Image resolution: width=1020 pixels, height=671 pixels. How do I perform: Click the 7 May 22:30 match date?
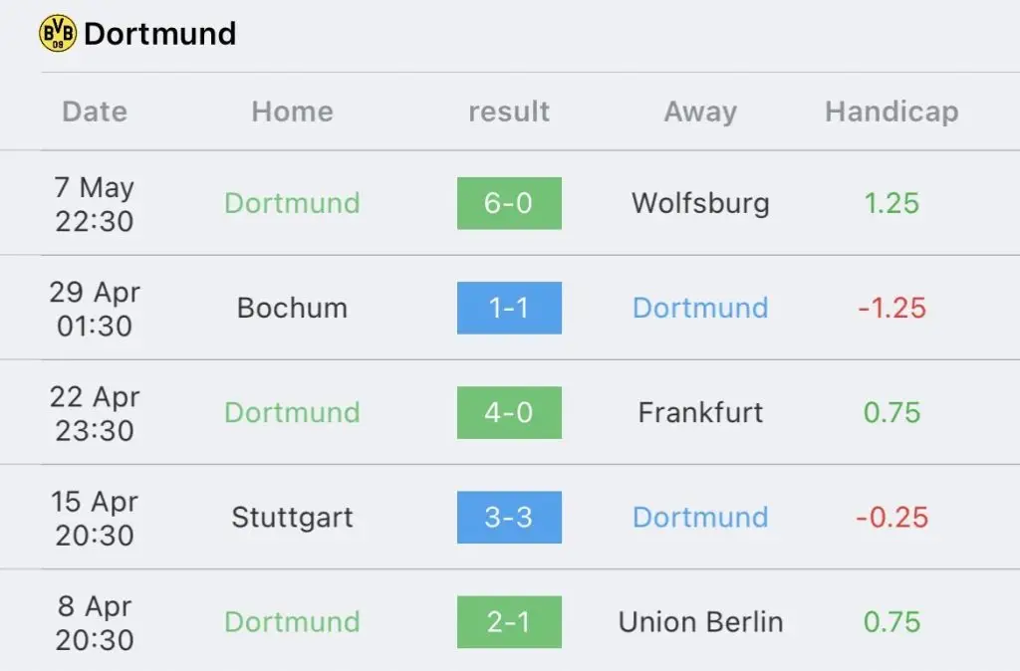coord(95,204)
